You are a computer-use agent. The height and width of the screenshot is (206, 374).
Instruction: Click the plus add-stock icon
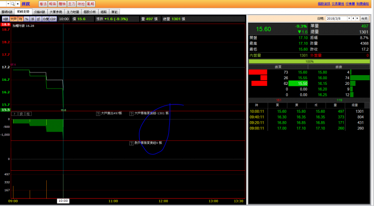[x=18, y=4]
